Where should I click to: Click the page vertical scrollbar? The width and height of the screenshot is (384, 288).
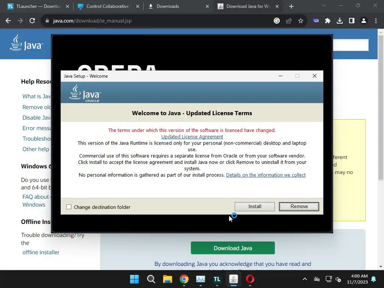[x=381, y=107]
